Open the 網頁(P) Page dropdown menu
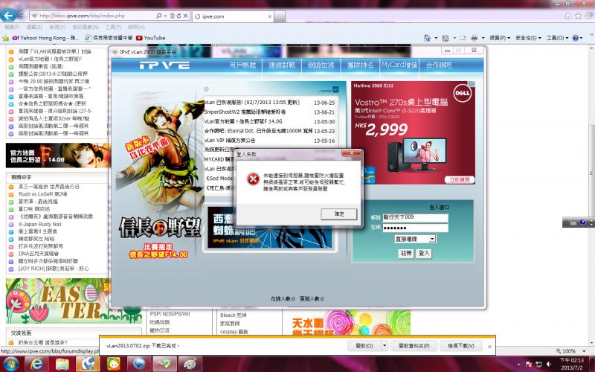The width and height of the screenshot is (595, 372). (x=500, y=38)
